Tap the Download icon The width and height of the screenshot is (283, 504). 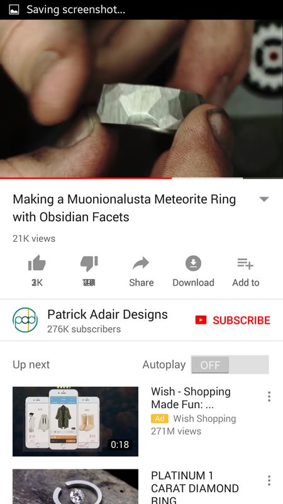tap(193, 263)
